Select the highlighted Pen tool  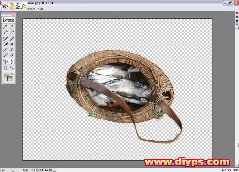11,62
